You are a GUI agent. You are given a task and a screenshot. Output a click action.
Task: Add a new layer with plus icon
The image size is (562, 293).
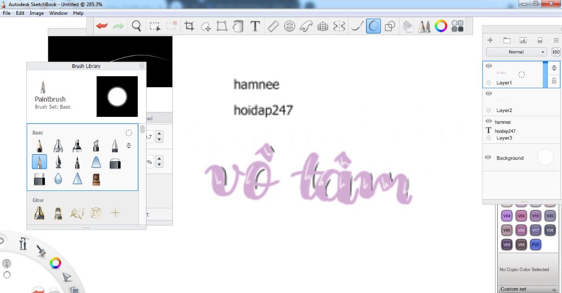click(490, 40)
